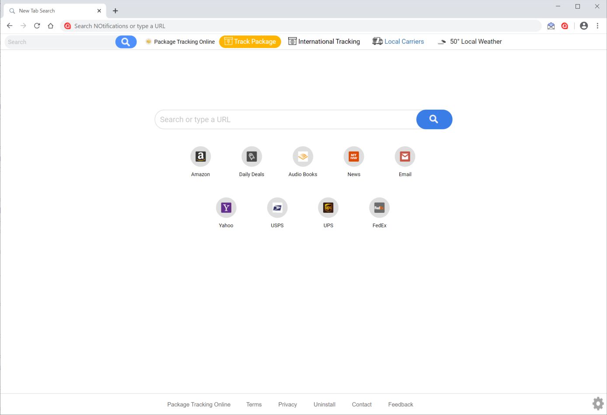Open the Email shortcut icon
Image resolution: width=607 pixels, height=415 pixels.
coord(405,156)
